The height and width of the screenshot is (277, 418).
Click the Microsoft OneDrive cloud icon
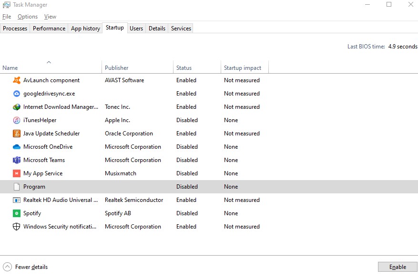click(17, 147)
